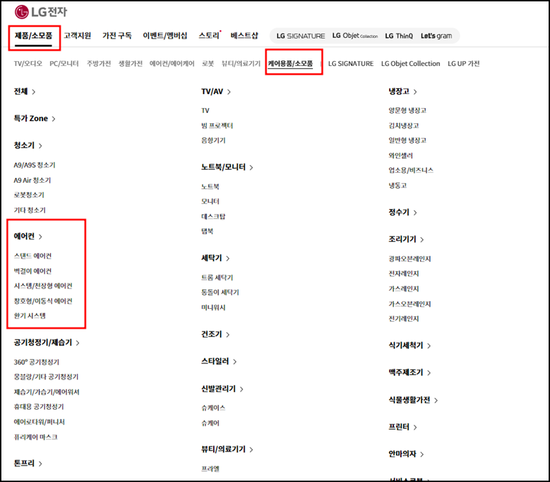Open LG ThinQ from the top bar
Viewport: 550px width, 482px height.
(399, 35)
